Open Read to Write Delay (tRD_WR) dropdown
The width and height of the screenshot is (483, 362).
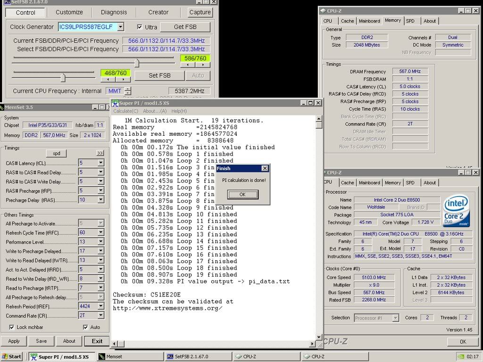[x=101, y=279]
